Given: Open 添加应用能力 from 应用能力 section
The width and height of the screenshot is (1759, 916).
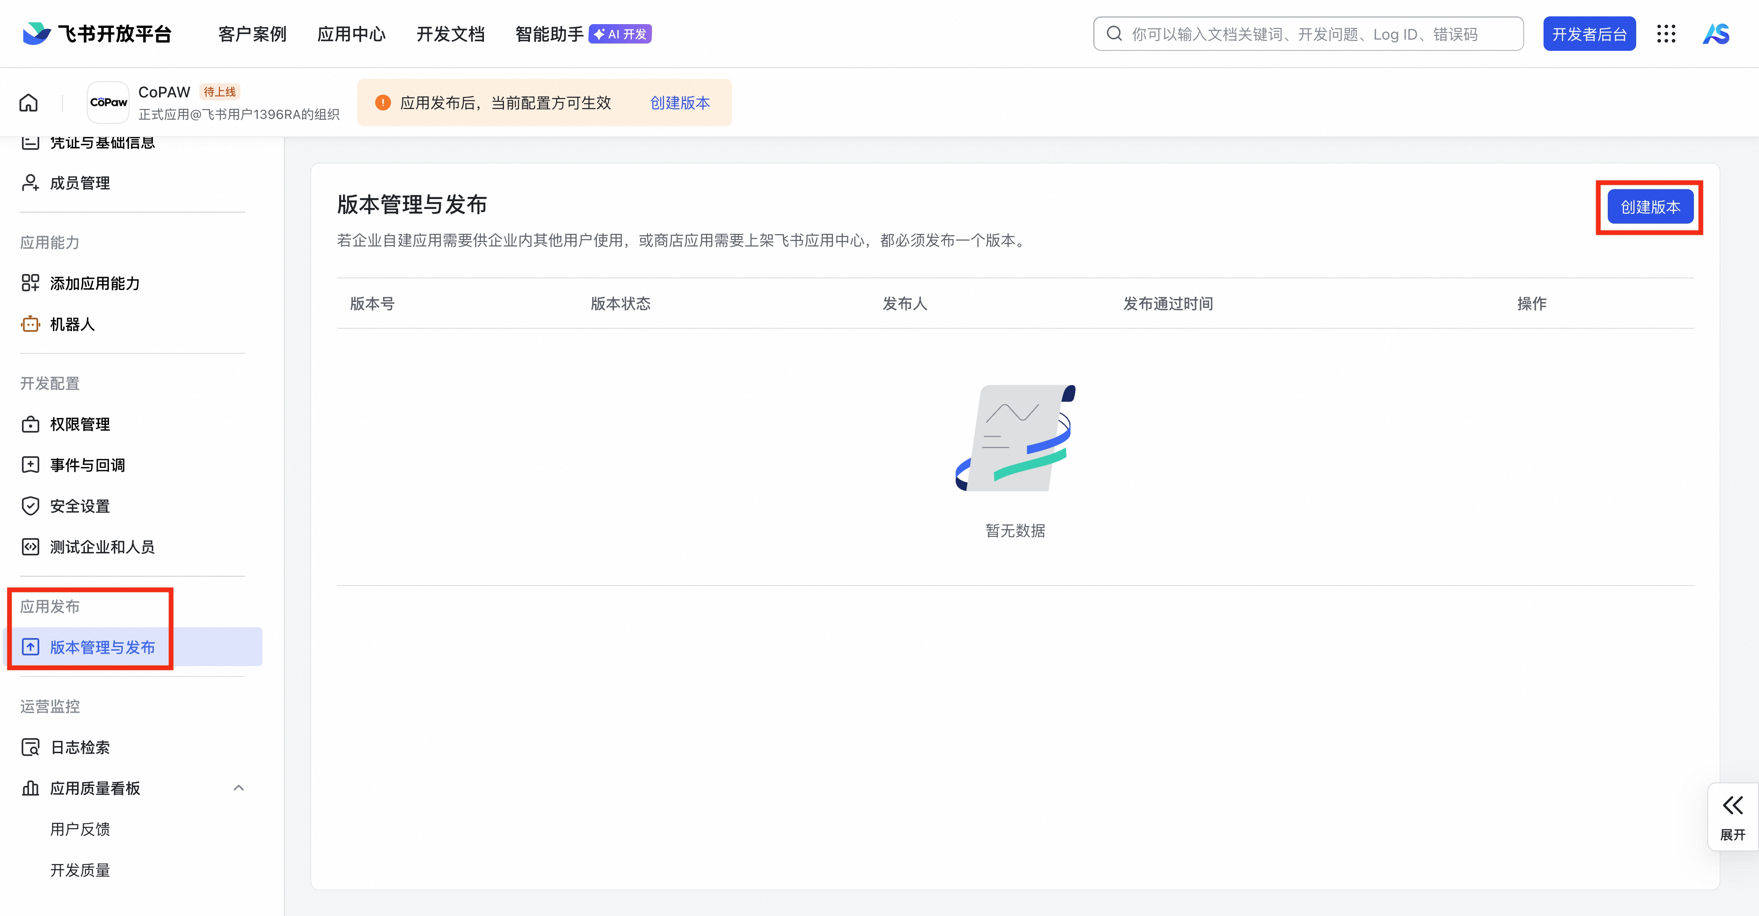Looking at the screenshot, I should pyautogui.click(x=94, y=283).
